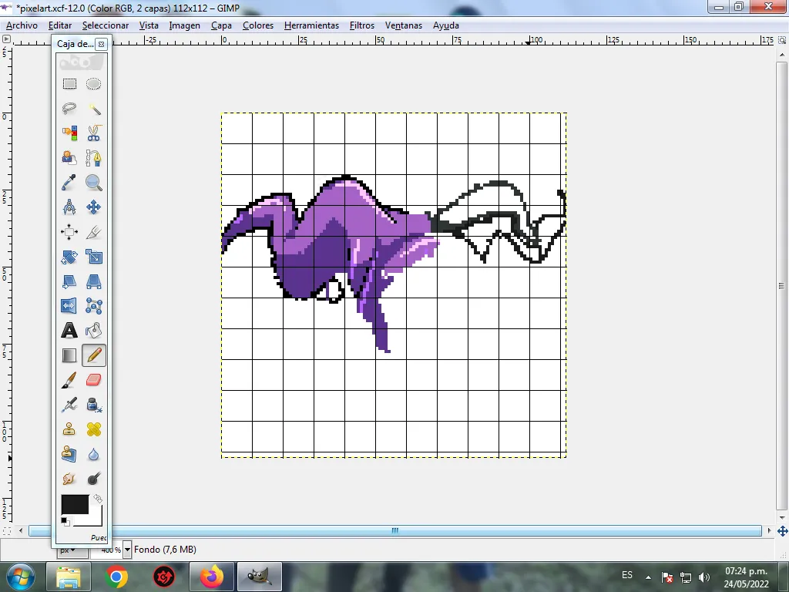Viewport: 789px width, 592px height.
Task: Open File Explorer from the taskbar
Action: tap(69, 577)
